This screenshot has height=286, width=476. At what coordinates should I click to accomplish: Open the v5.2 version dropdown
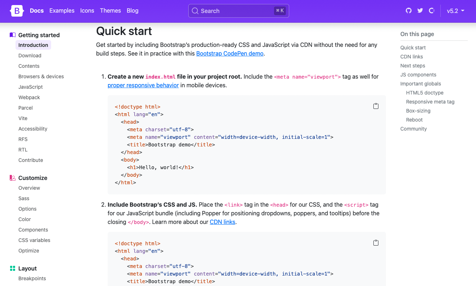pos(455,11)
